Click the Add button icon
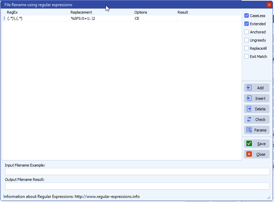 (249, 88)
